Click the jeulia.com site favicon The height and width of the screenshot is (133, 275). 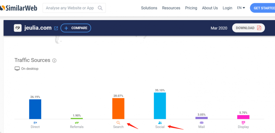(x=18, y=28)
